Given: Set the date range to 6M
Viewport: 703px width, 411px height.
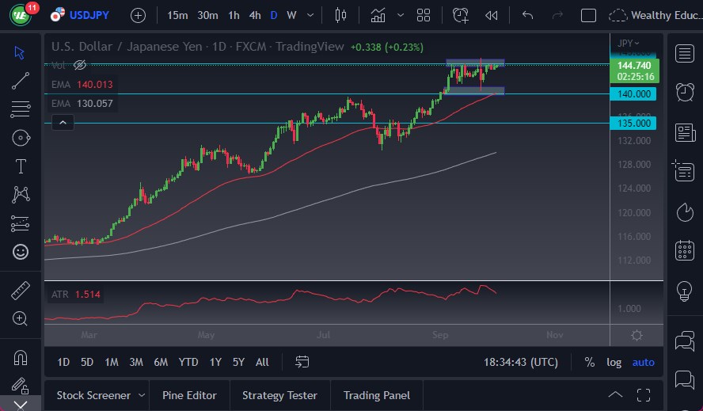Looking at the screenshot, I should (161, 362).
